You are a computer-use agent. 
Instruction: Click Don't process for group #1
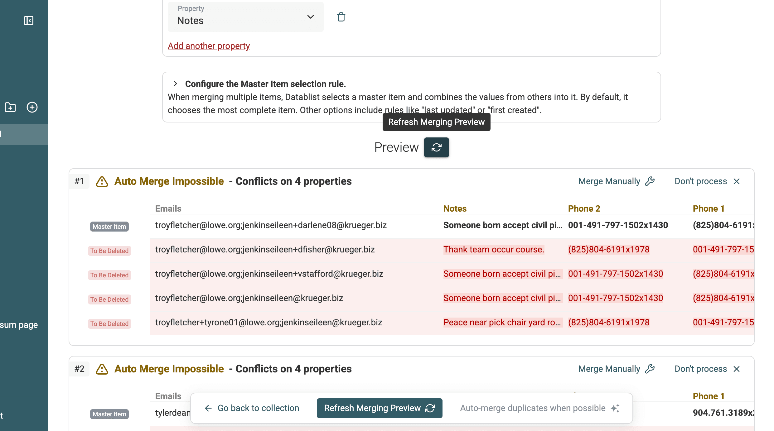700,181
